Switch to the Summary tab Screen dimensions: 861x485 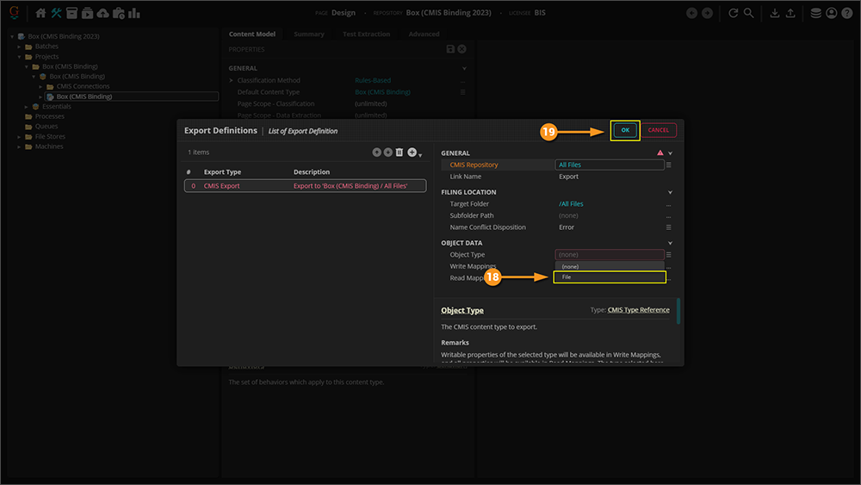tap(308, 34)
